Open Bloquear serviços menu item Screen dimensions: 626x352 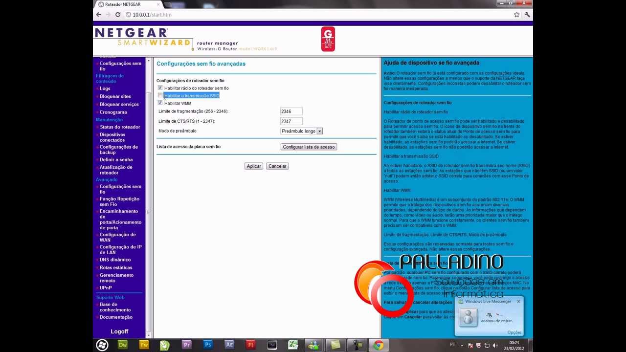[119, 104]
